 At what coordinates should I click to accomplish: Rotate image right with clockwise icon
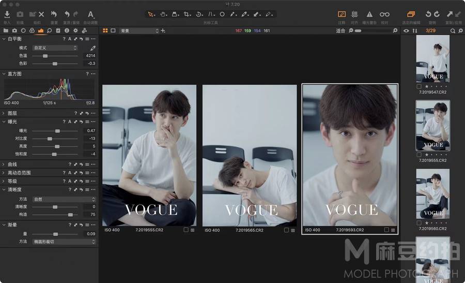pyautogui.click(x=437, y=14)
